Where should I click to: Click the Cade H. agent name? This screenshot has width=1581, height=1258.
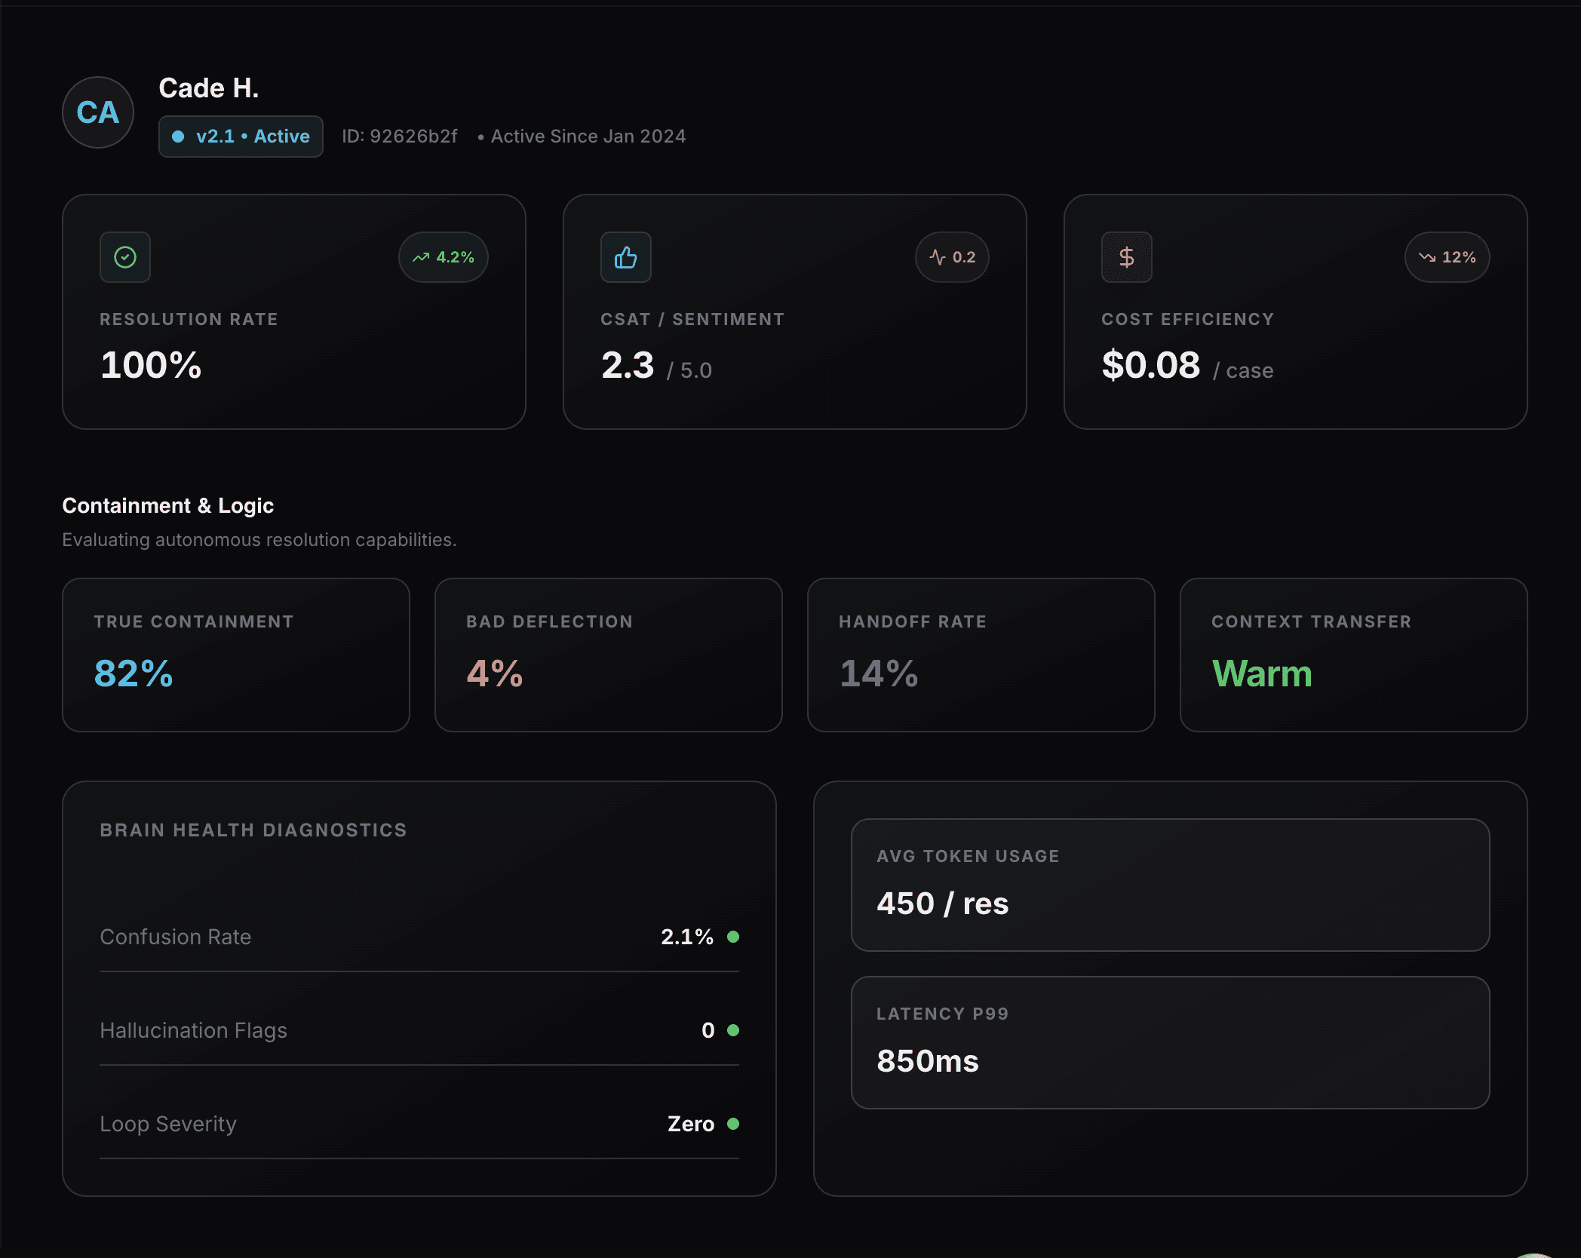pos(209,88)
